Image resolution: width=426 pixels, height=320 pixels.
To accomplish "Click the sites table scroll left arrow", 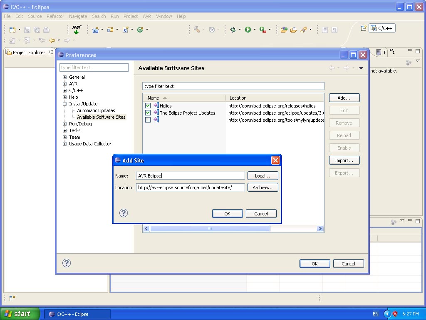I will [146, 229].
